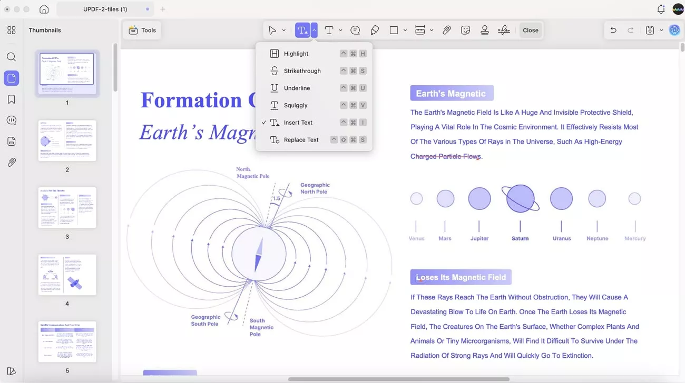The width and height of the screenshot is (685, 383).
Task: Expand the text box tool dropdown arrow
Action: [340, 31]
